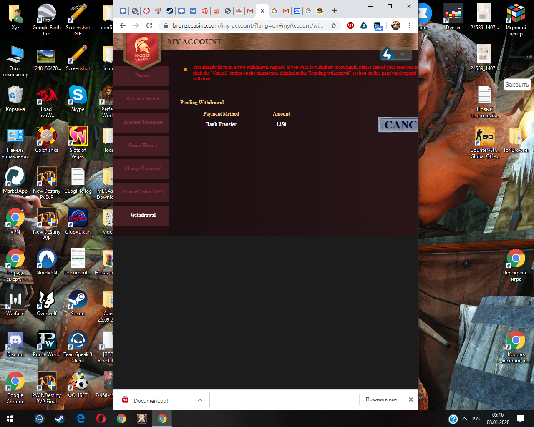The height and width of the screenshot is (427, 534).
Task: Show hidden system tray icons
Action: click(464, 419)
